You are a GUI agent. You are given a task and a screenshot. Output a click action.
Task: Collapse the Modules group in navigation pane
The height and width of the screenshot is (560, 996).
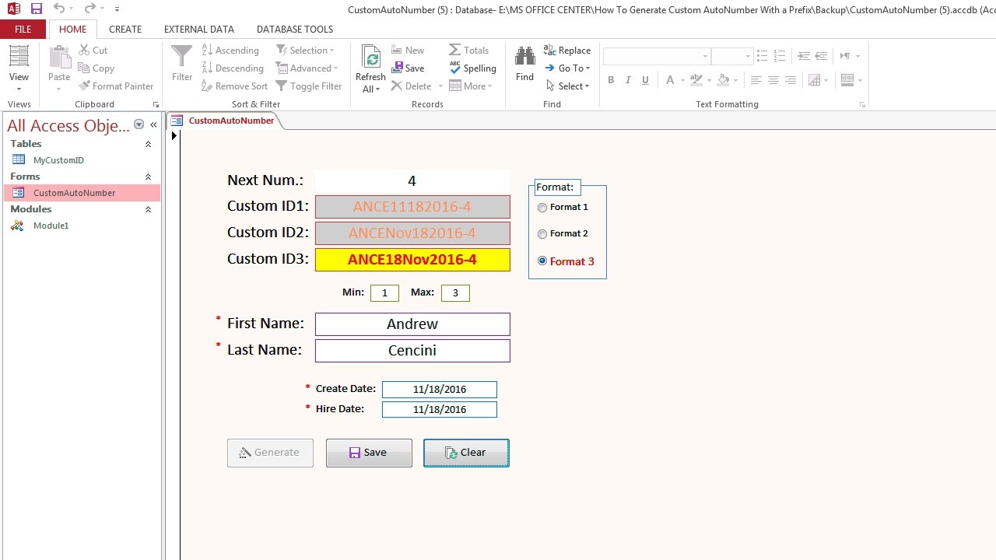[149, 209]
